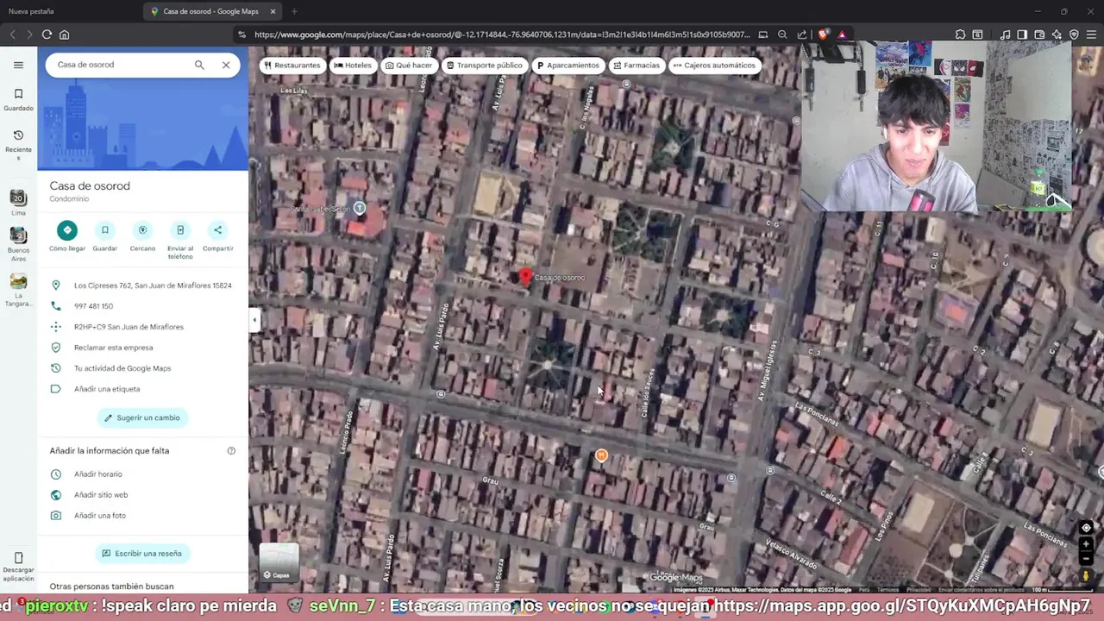
Task: Click Descargar aplicación in the sidebar
Action: (18, 567)
